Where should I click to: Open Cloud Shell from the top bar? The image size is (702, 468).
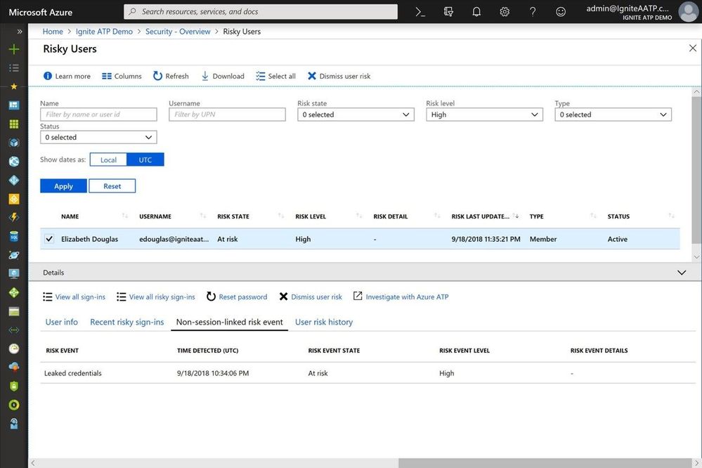[420, 12]
